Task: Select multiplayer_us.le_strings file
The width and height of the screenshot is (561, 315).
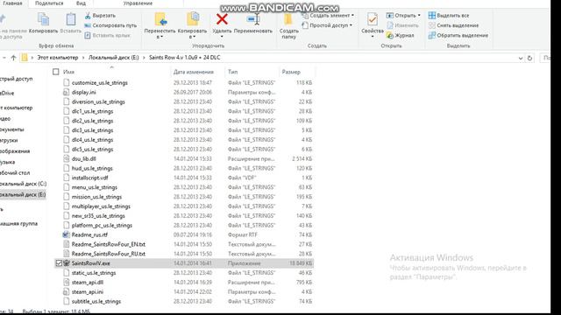Action: pyautogui.click(x=101, y=206)
